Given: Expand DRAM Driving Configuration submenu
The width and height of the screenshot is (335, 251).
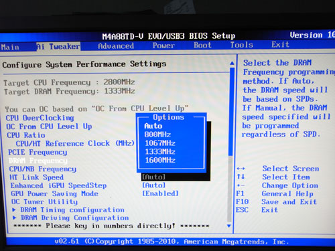Looking at the screenshot, I should tap(71, 218).
